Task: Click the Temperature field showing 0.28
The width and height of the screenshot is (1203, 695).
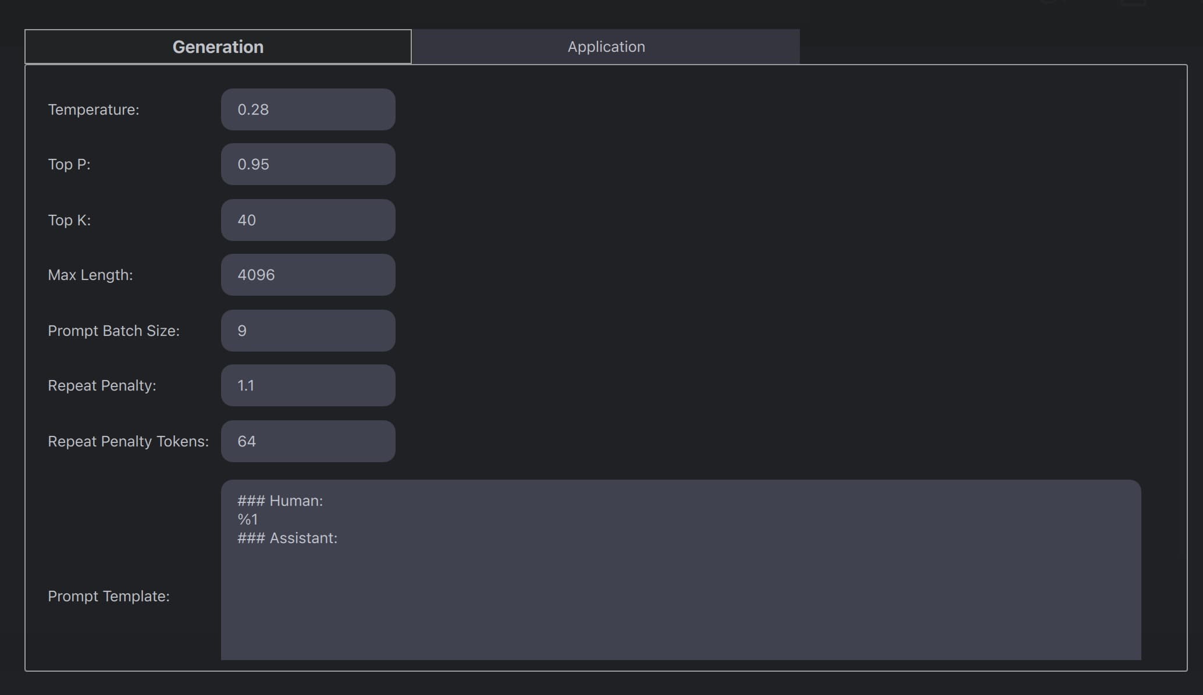Action: 308,109
